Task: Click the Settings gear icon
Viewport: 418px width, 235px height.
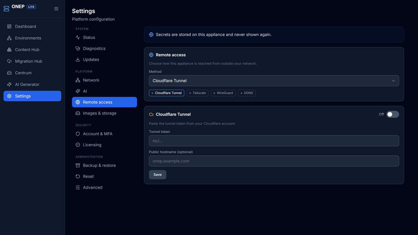Action: tap(9, 96)
